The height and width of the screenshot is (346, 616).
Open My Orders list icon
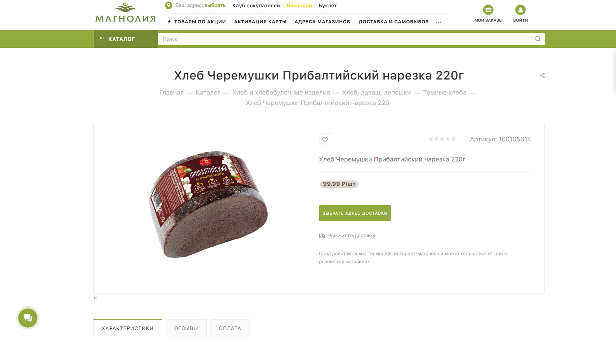tap(488, 10)
